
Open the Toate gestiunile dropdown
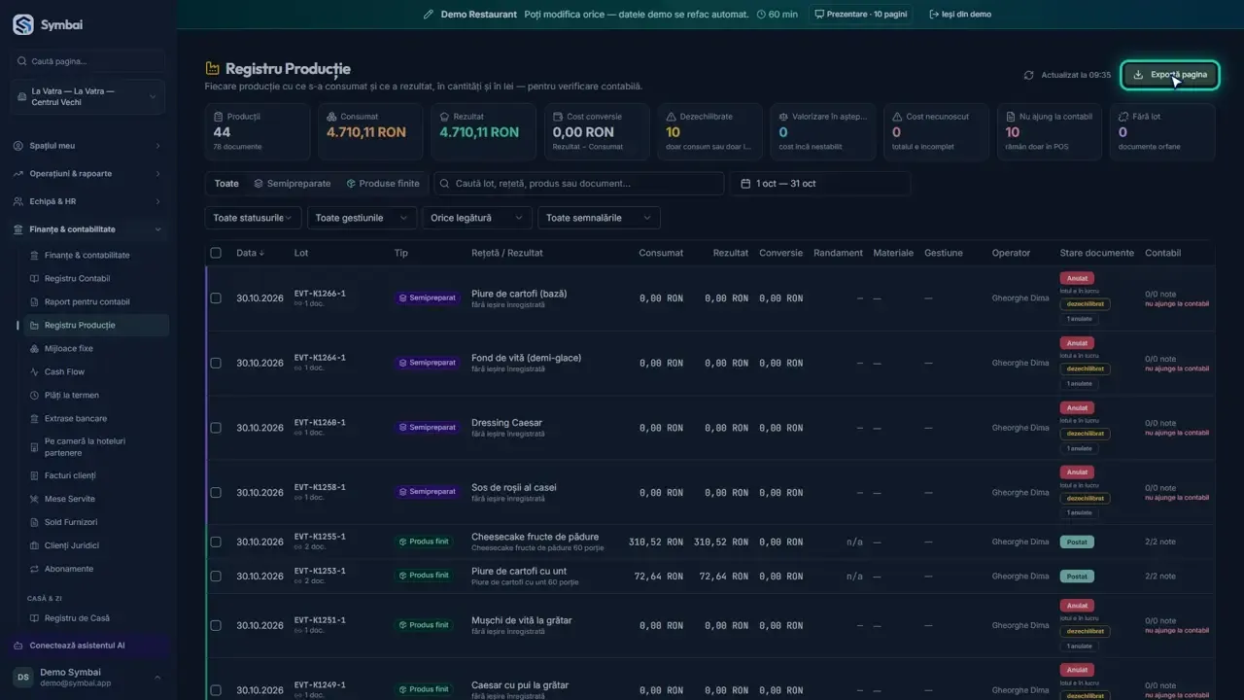[363, 218]
